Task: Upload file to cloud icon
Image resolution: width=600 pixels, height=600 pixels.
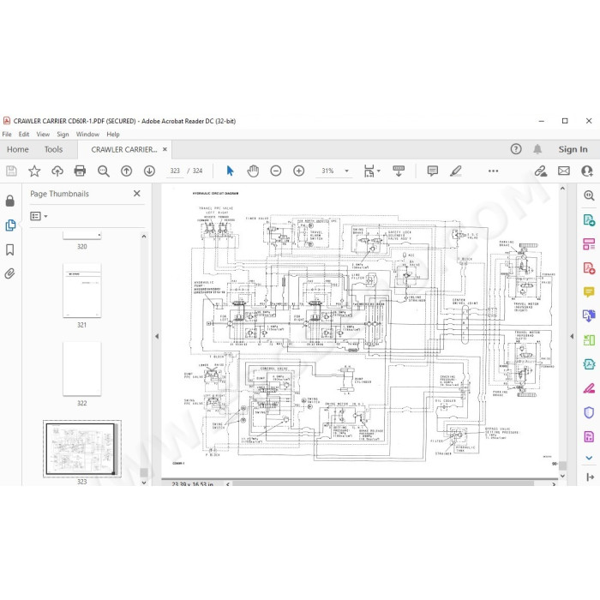Action: [57, 171]
